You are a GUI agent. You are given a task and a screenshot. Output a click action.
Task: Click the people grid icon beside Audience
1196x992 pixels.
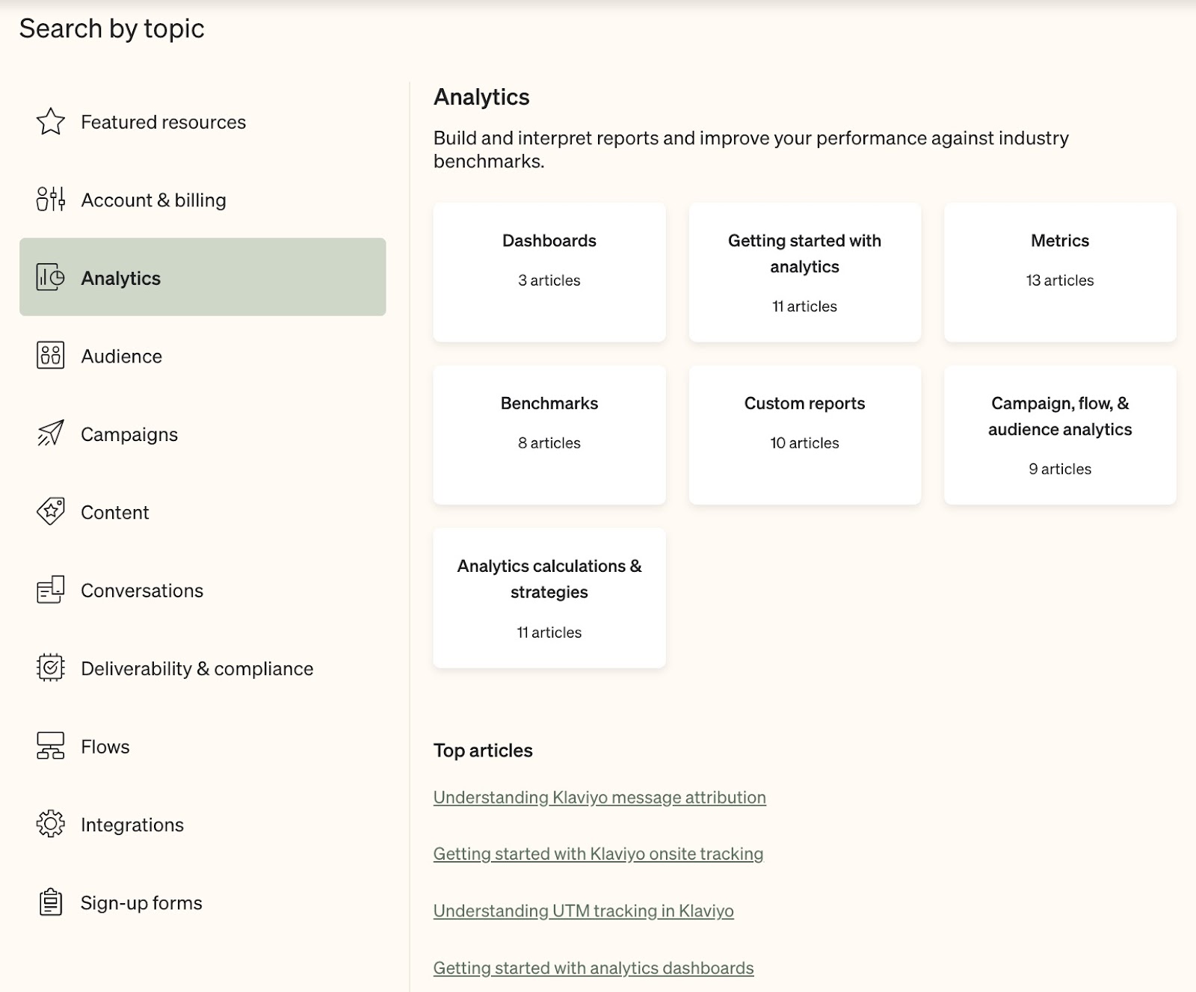tap(50, 355)
